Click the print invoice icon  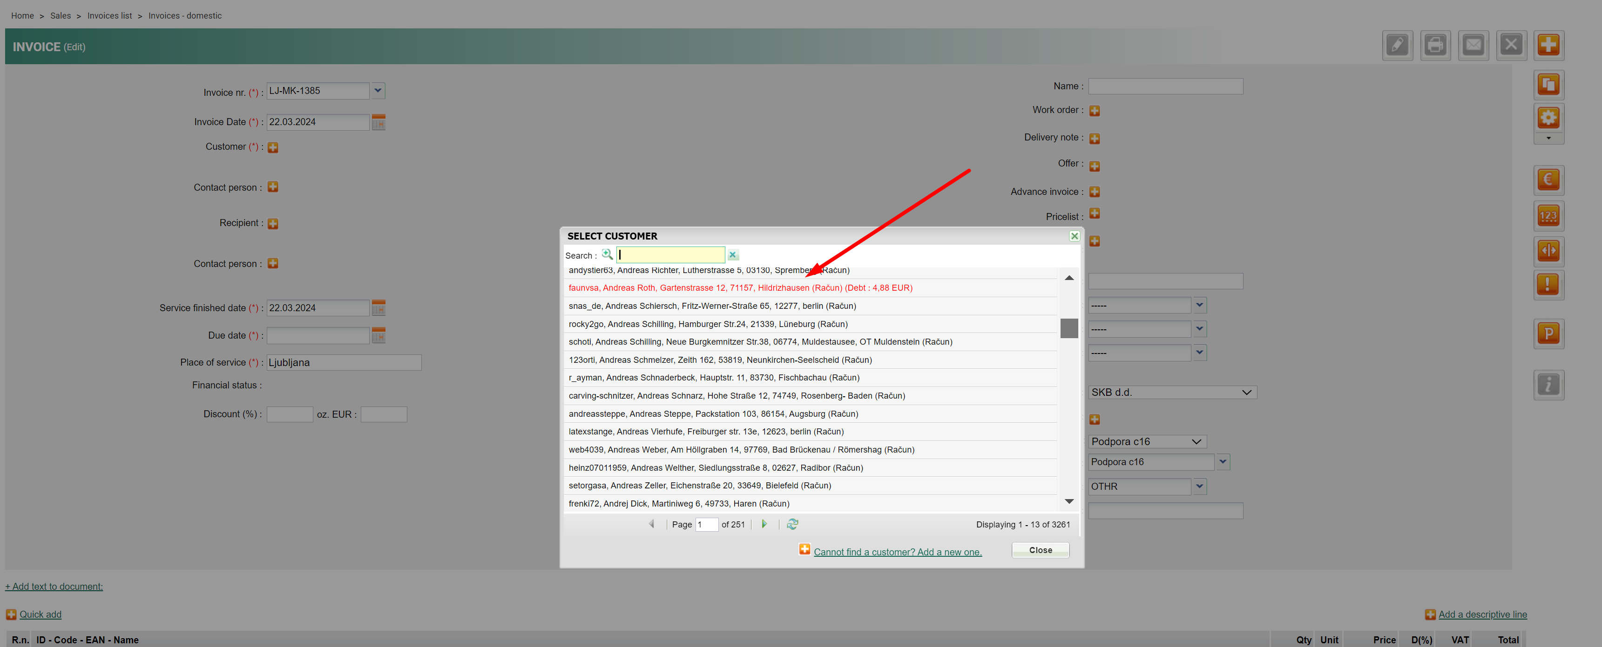pos(1435,46)
